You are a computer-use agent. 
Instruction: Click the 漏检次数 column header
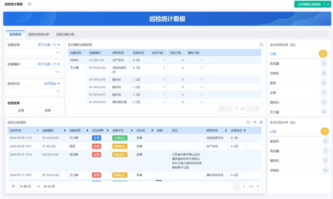195,53
